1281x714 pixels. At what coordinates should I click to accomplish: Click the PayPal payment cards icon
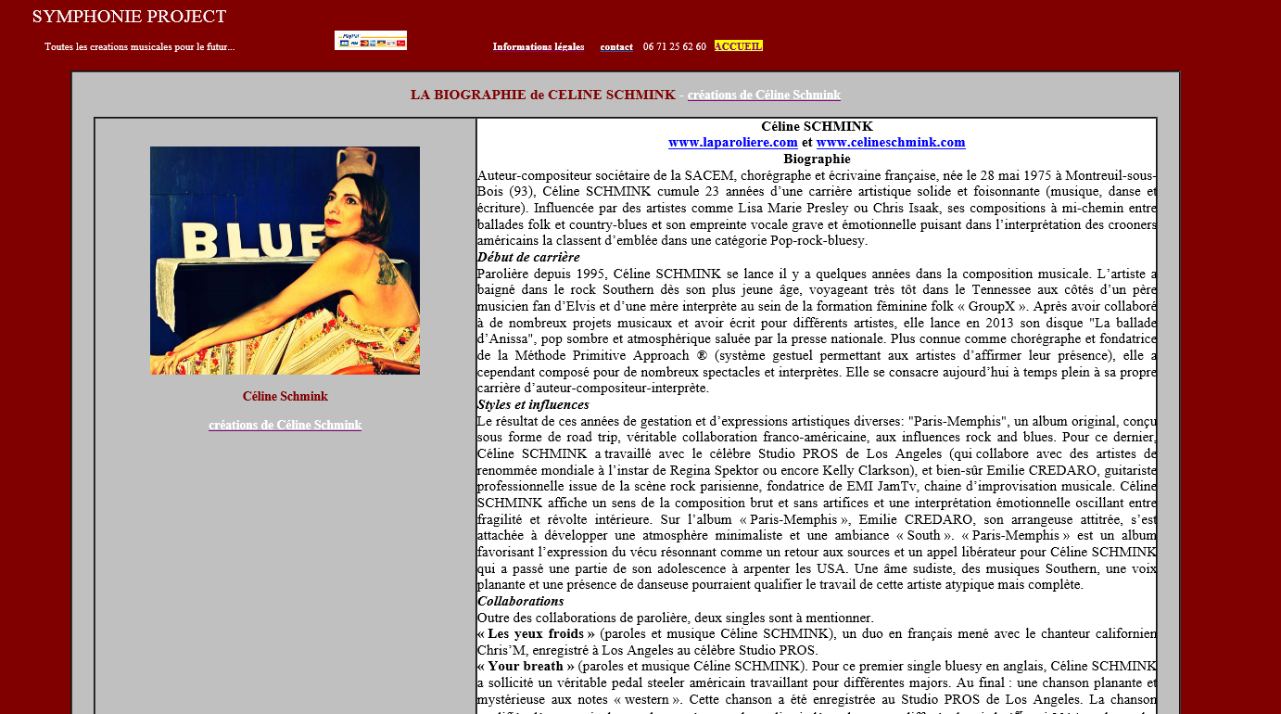click(370, 40)
